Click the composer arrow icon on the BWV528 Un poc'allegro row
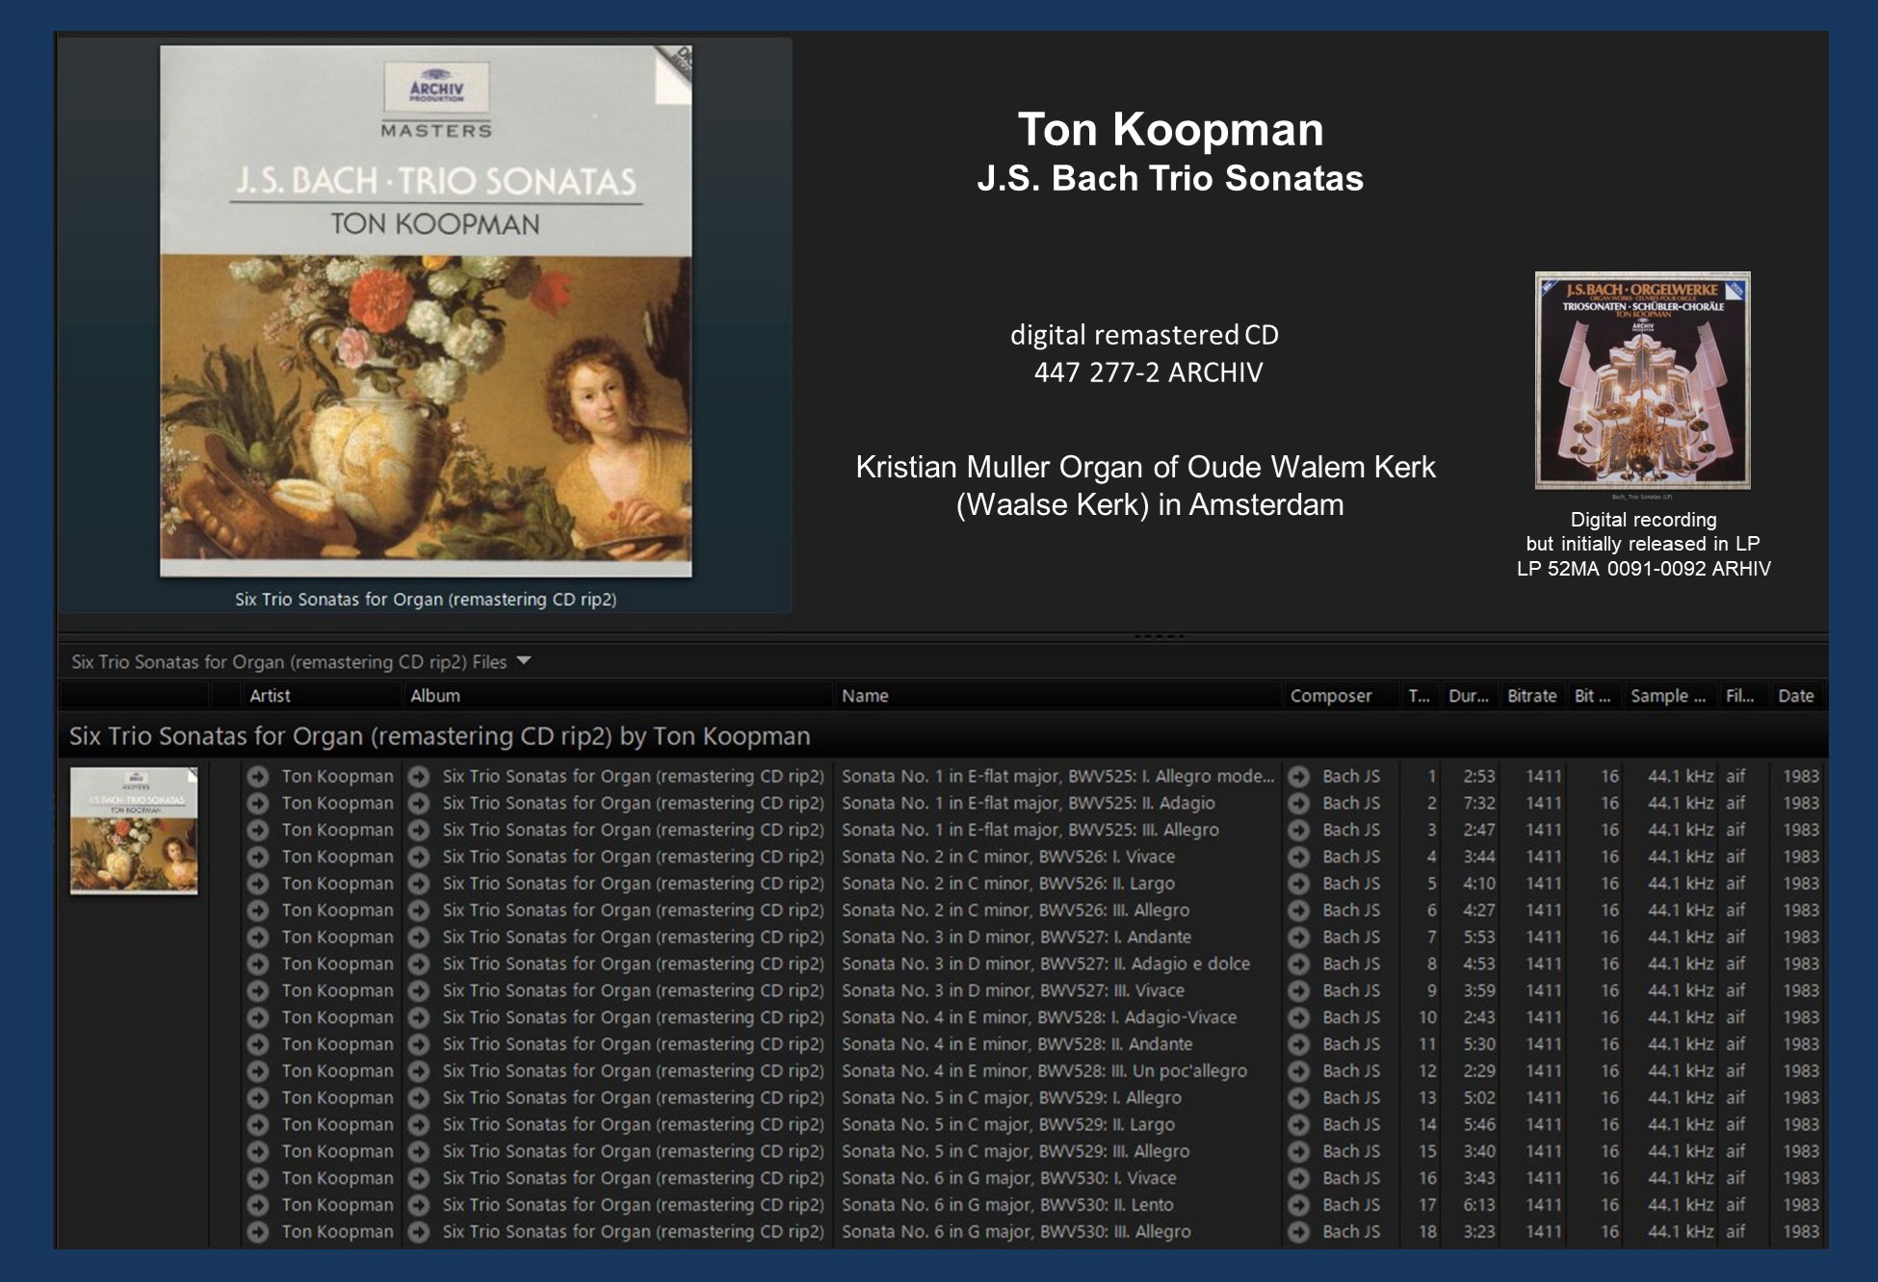Screen dimensions: 1878x1282 pos(1299,1071)
